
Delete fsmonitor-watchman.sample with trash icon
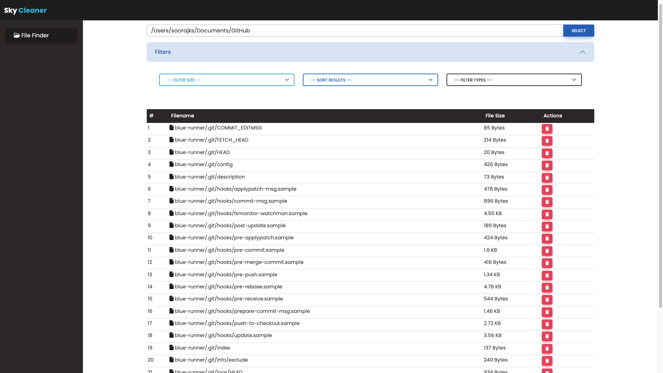[x=547, y=214]
